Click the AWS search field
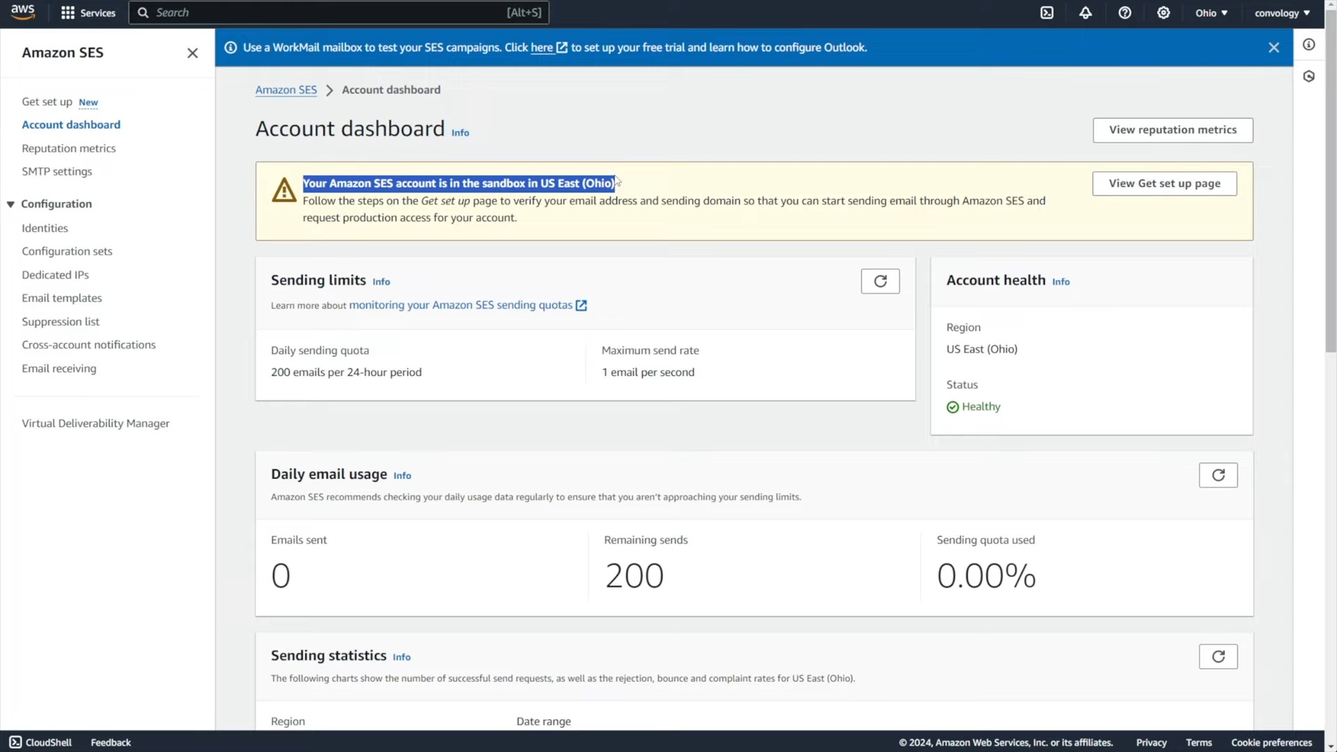This screenshot has width=1337, height=752. pos(339,13)
